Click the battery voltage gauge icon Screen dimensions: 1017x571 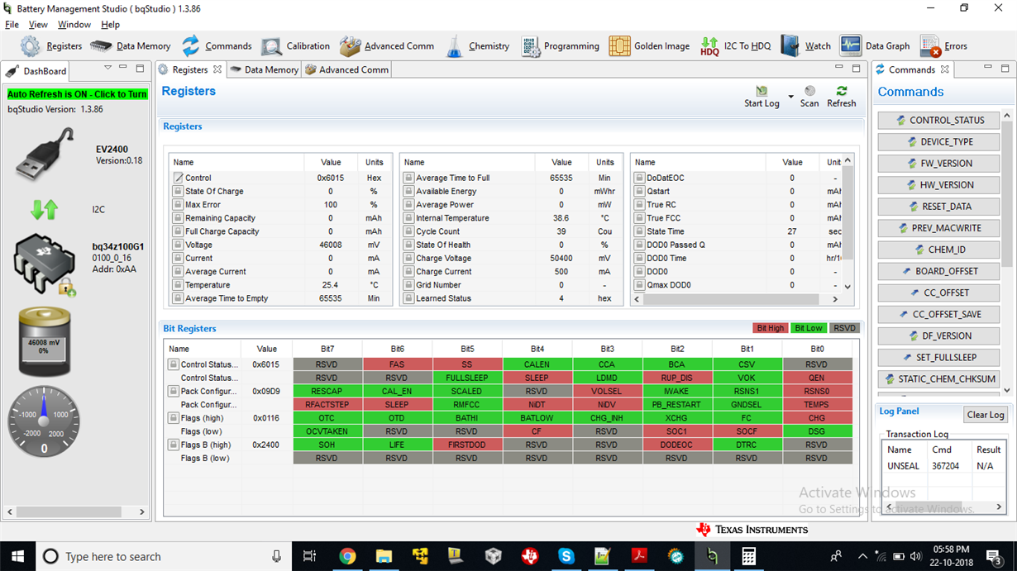click(44, 340)
